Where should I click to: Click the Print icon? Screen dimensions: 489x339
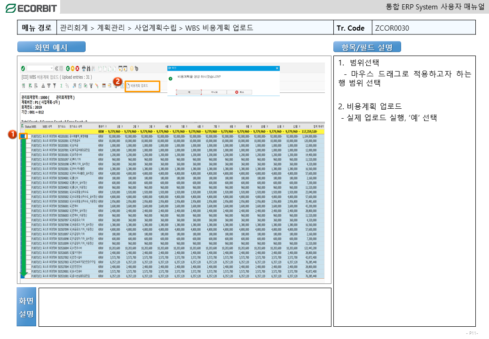(x=84, y=68)
